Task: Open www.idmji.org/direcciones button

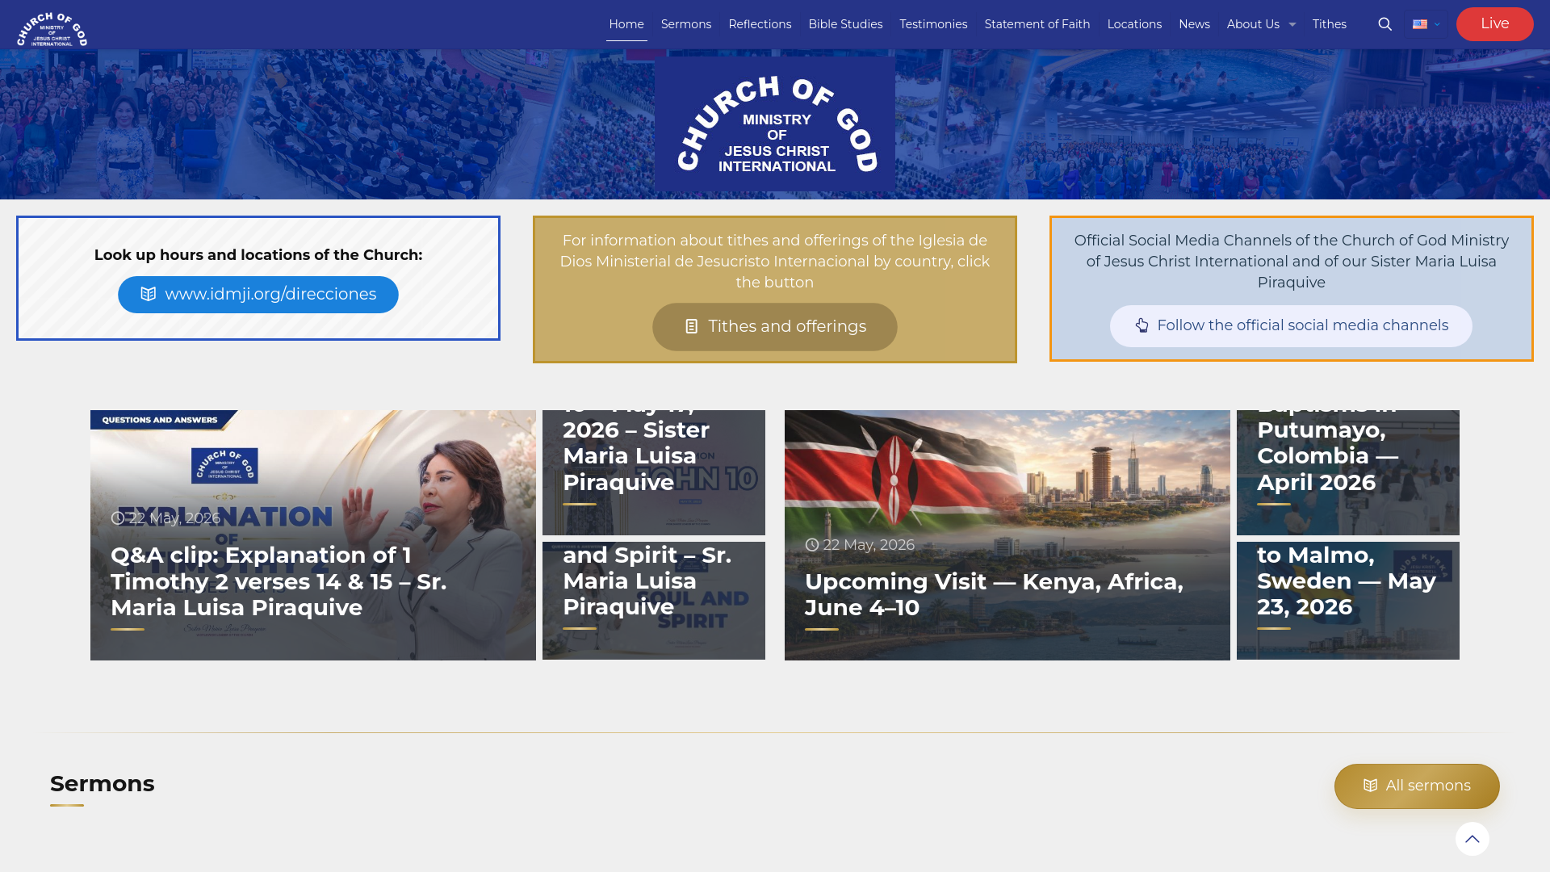Action: 258,295
